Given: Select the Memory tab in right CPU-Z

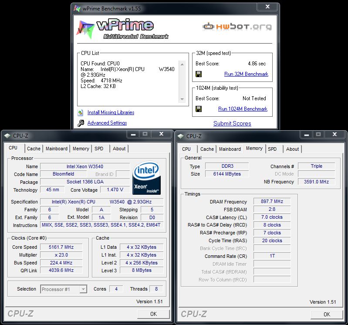Looking at the screenshot, I should pos(254,148).
